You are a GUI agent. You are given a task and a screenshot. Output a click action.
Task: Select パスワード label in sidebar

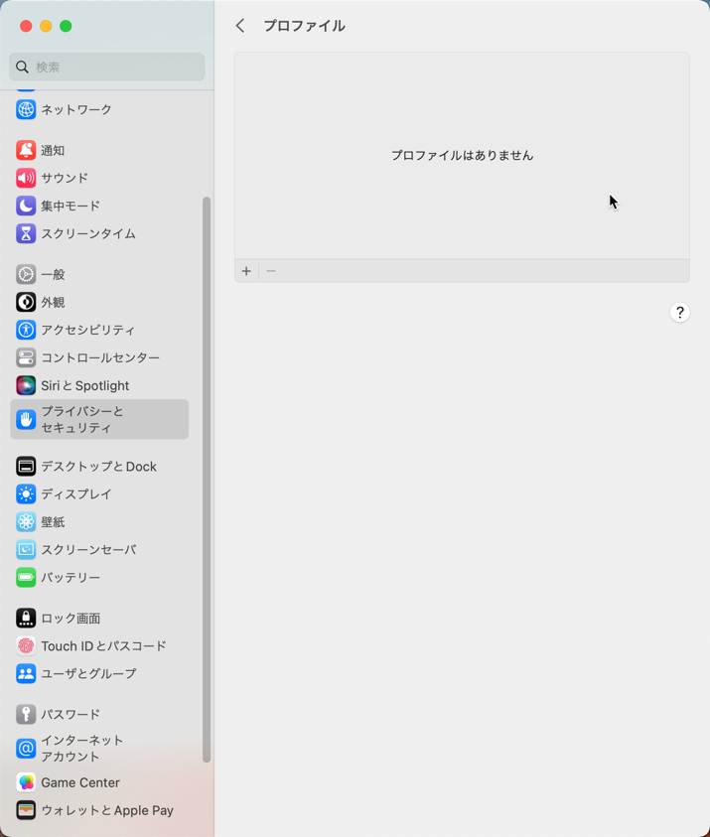(71, 714)
